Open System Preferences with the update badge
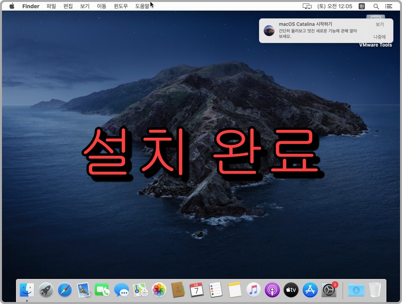This screenshot has height=304, width=402. [329, 290]
